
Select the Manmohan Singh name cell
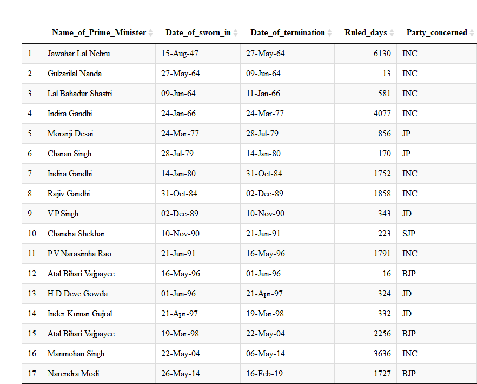click(x=76, y=354)
